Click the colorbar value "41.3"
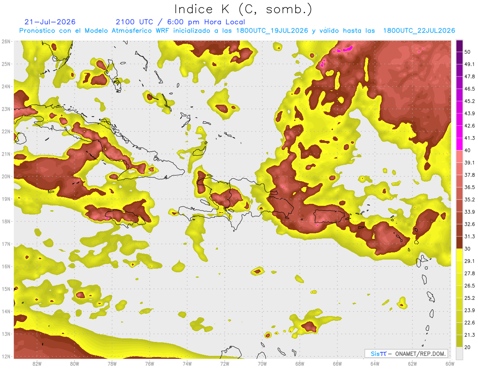This screenshot has height=369, width=478. click(x=470, y=138)
